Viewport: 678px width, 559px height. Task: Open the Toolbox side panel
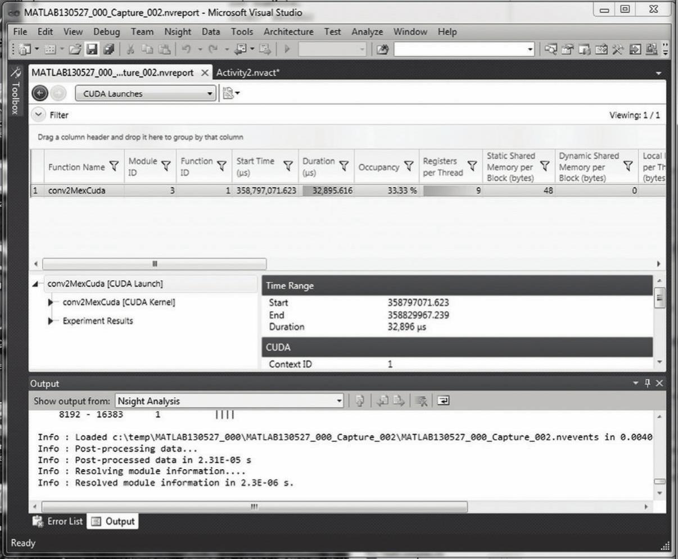[x=16, y=93]
